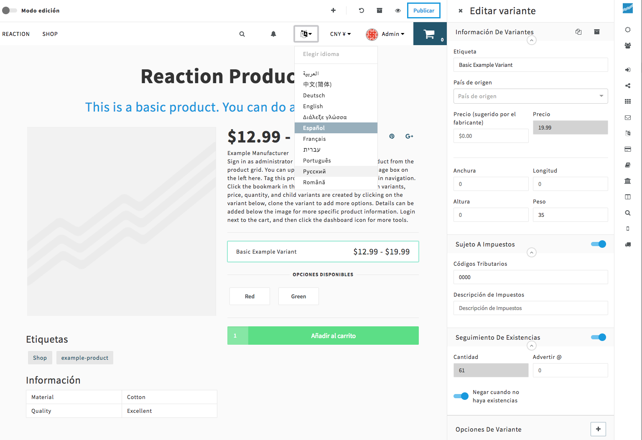Click the notifications bell icon
The width and height of the screenshot is (642, 440).
click(x=273, y=34)
